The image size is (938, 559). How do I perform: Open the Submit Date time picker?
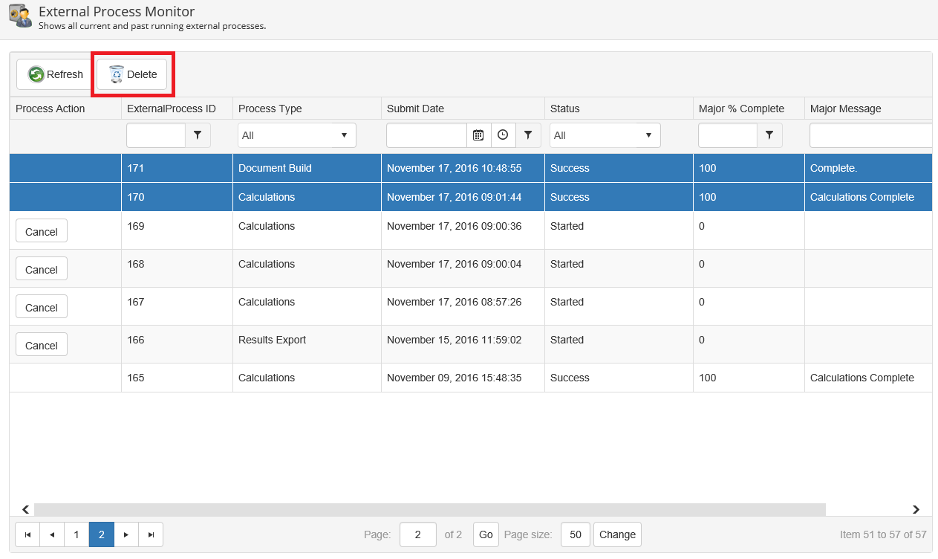tap(503, 135)
